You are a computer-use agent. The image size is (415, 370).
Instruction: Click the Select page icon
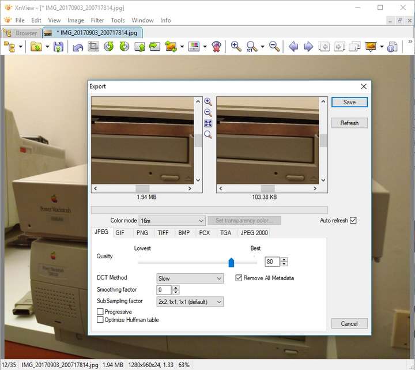click(x=354, y=47)
